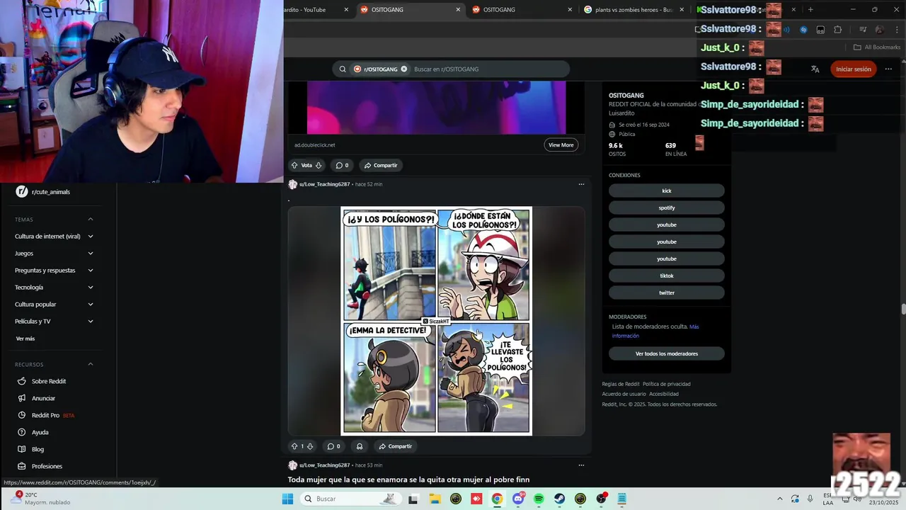906x510 pixels.
Task: Open Más información about moderators
Action: pyautogui.click(x=655, y=331)
